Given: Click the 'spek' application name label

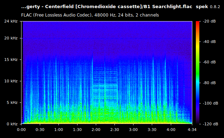Looking at the screenshot, I should [202, 7].
